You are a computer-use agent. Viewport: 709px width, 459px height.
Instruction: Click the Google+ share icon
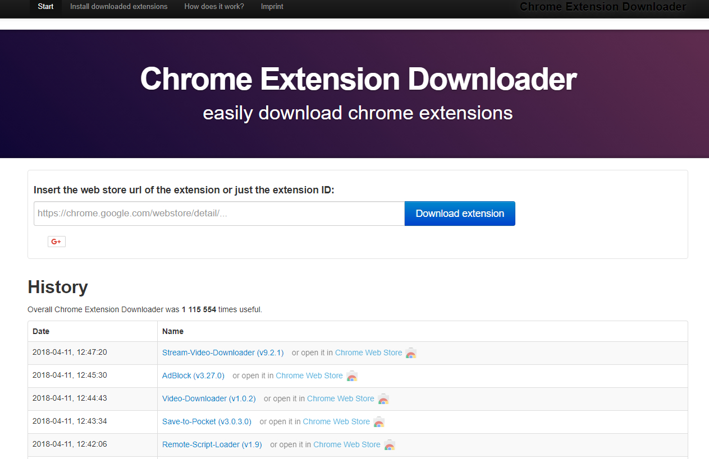pos(56,242)
